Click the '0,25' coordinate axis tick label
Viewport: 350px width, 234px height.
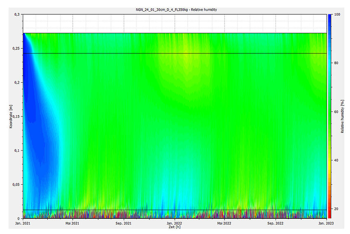tap(16, 49)
